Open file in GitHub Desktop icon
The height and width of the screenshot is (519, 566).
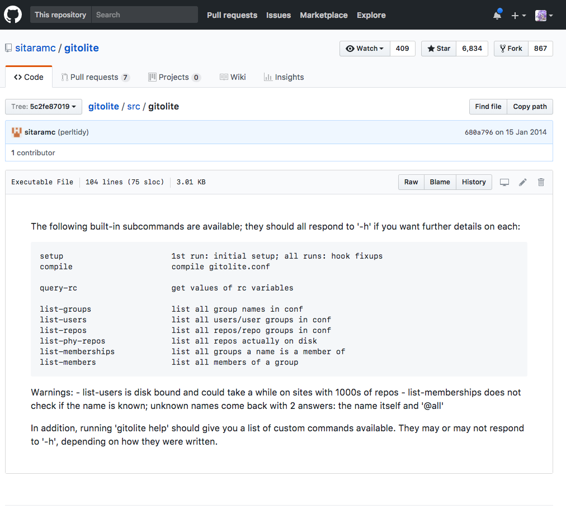(504, 182)
